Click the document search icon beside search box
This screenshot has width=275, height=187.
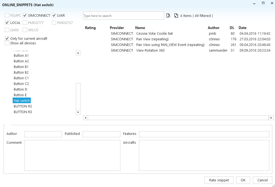168,16
